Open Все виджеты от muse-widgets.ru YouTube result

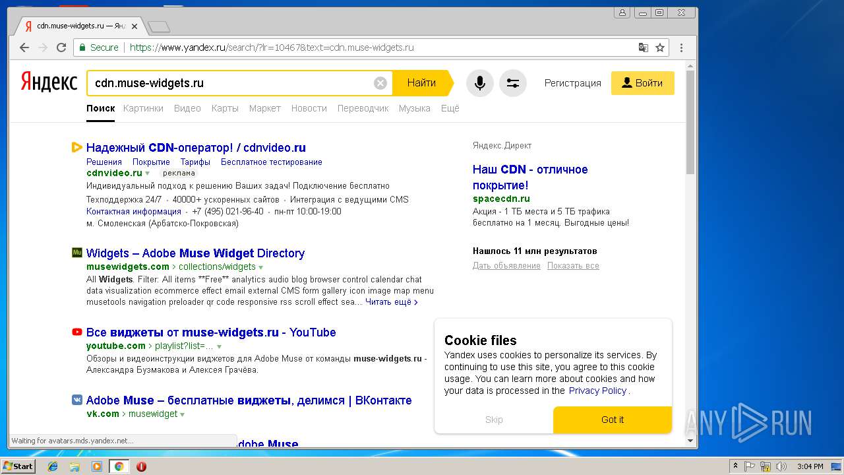[211, 332]
